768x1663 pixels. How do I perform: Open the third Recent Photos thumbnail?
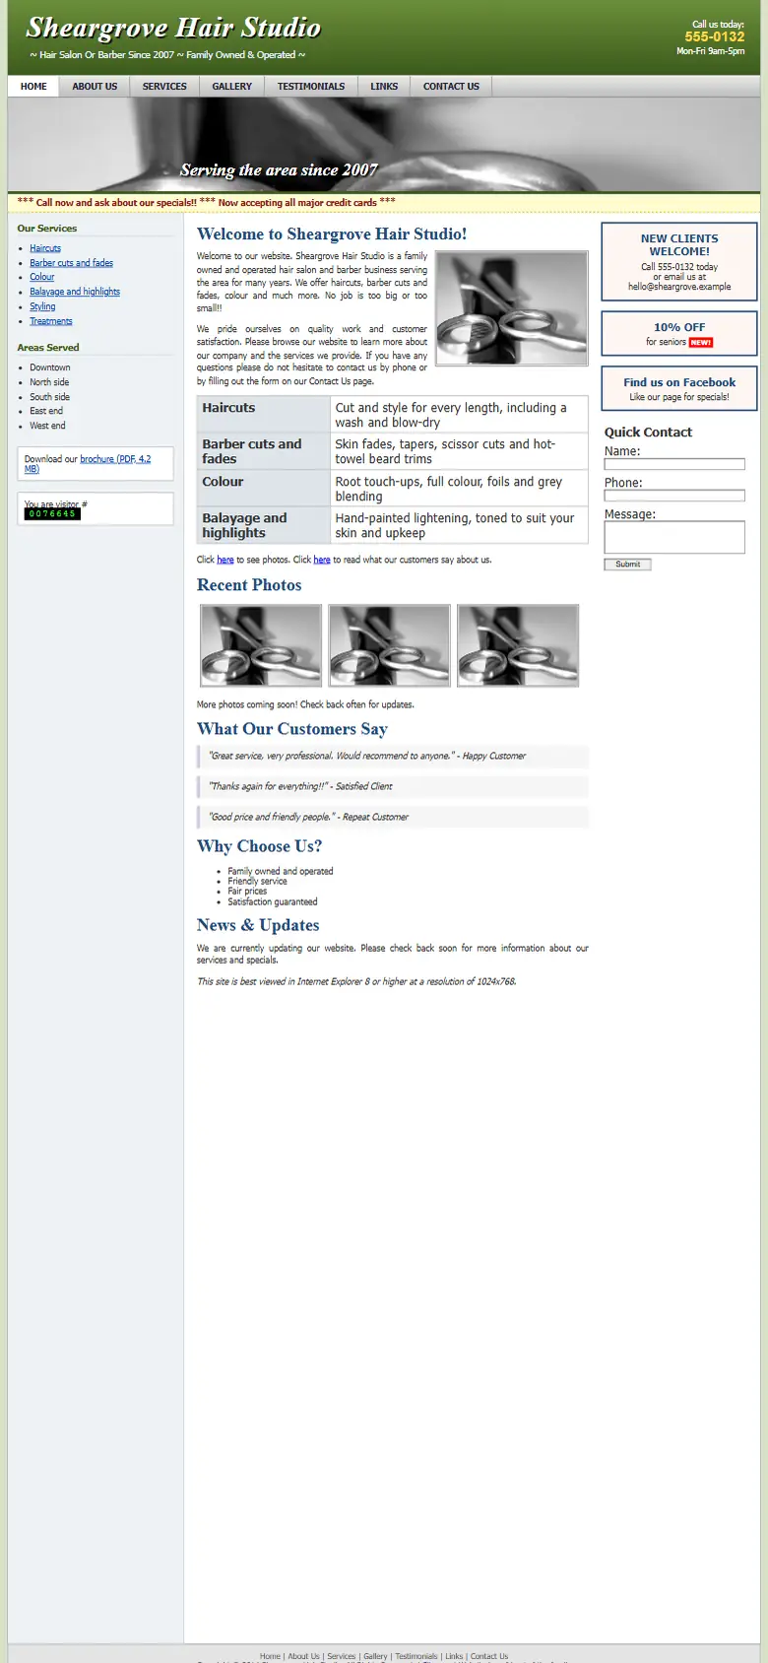tap(518, 645)
